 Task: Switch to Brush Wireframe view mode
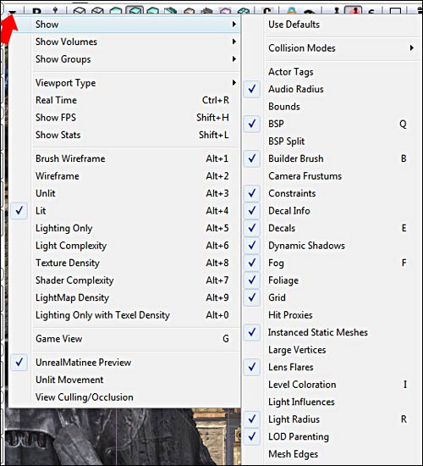(x=124, y=158)
